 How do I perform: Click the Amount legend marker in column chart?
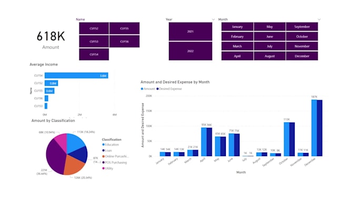pyautogui.click(x=142, y=89)
